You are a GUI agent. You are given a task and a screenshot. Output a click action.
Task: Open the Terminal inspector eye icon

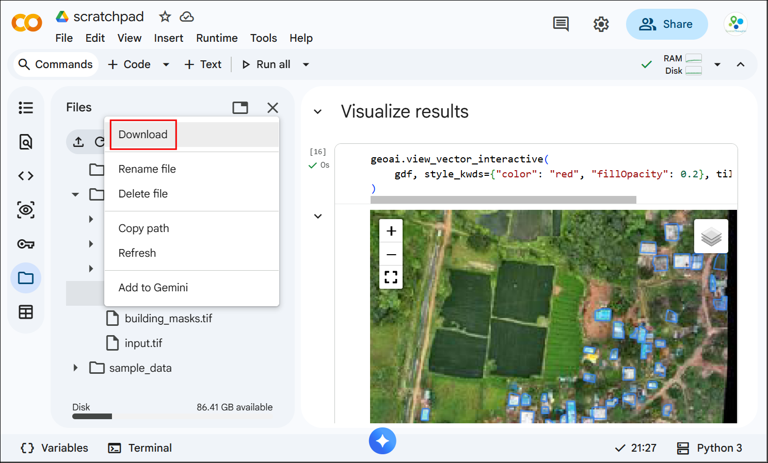[26, 210]
